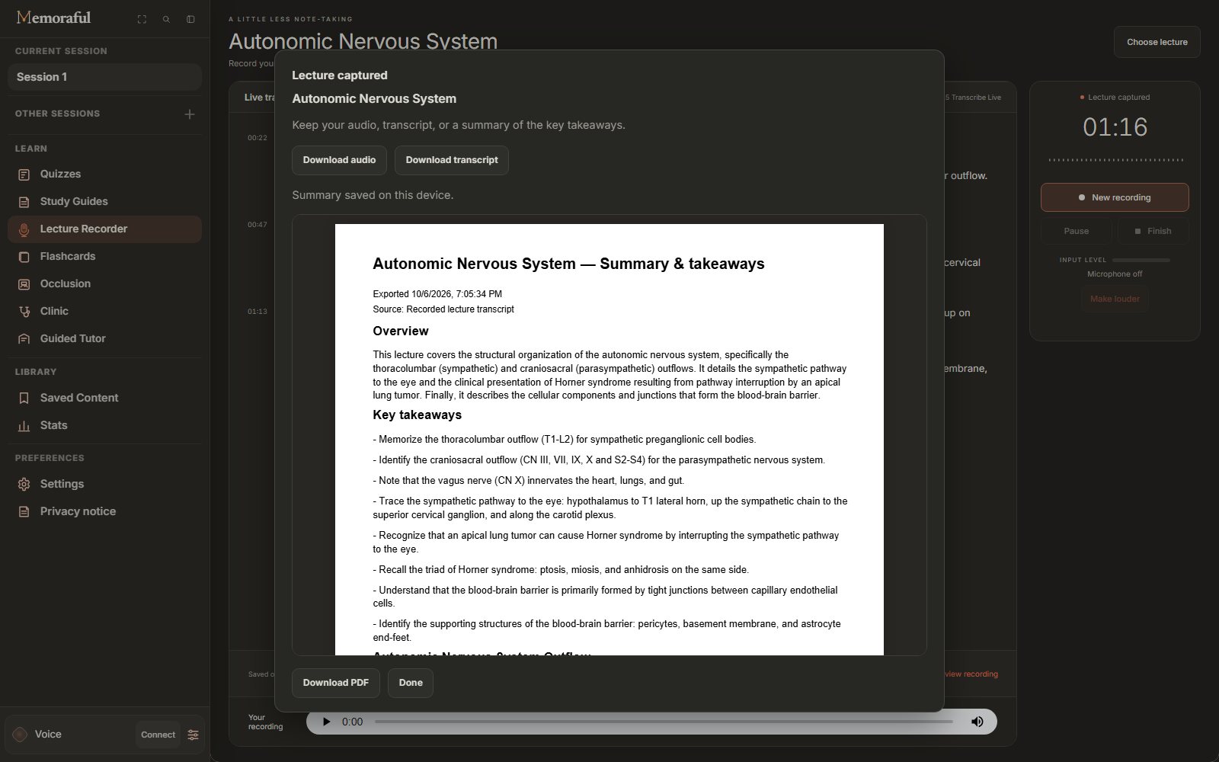Open the Occlusion tool icon
This screenshot has height=762, width=1219.
tap(24, 284)
